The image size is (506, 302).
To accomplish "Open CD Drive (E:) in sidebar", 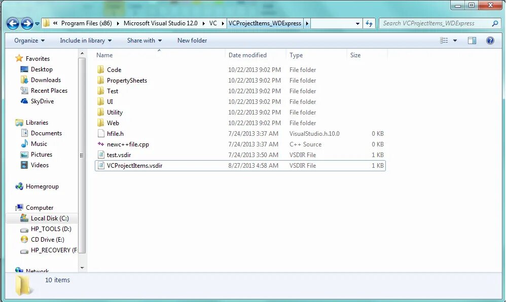I will pos(48,240).
